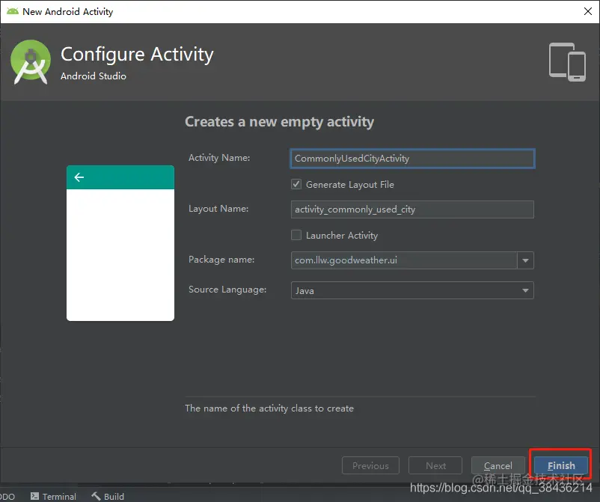Expand the Package name dropdown arrow
600x502 pixels.
point(525,260)
